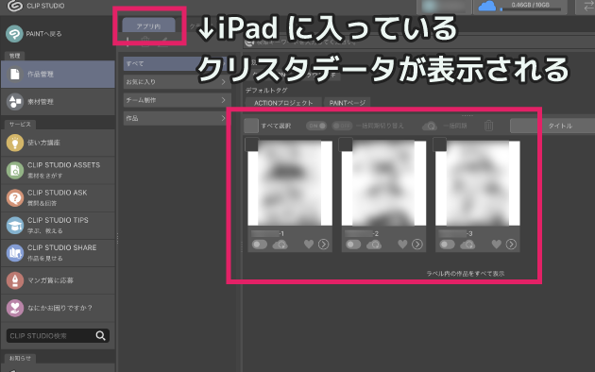The image size is (595, 372).
Task: Click the サービス section header
Action: click(x=20, y=124)
